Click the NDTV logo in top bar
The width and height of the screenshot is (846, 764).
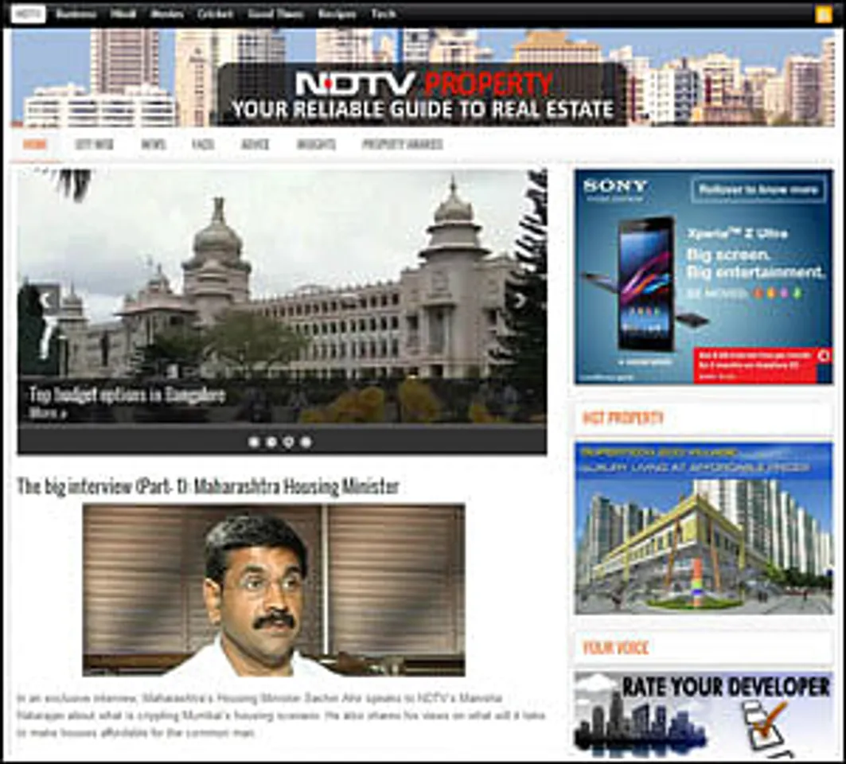click(28, 14)
